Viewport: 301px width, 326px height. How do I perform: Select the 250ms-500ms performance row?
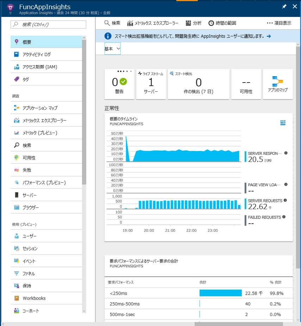pos(199,304)
